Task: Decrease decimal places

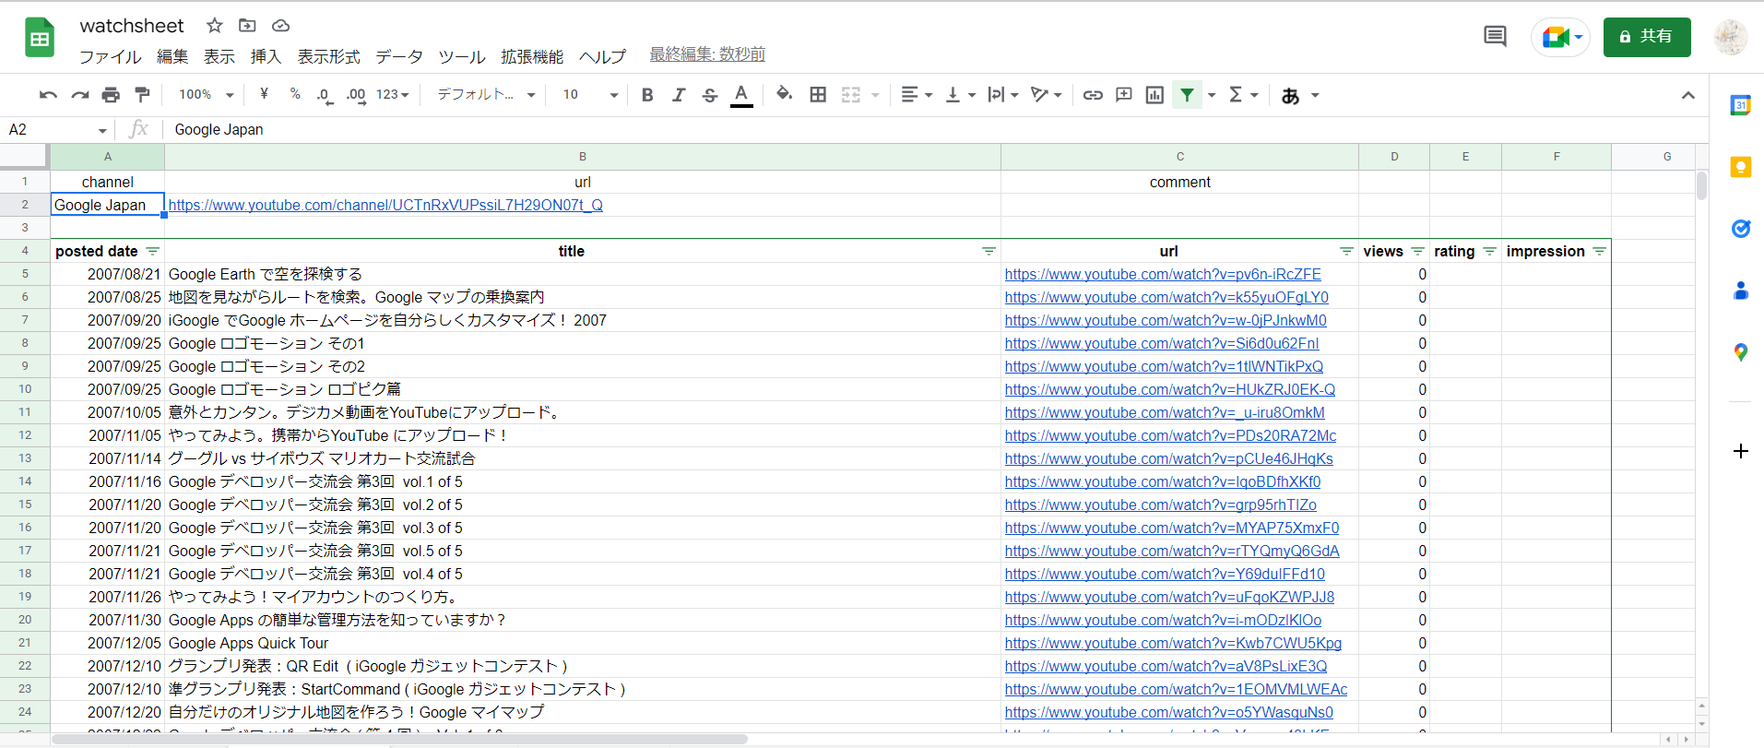Action: pos(325,95)
